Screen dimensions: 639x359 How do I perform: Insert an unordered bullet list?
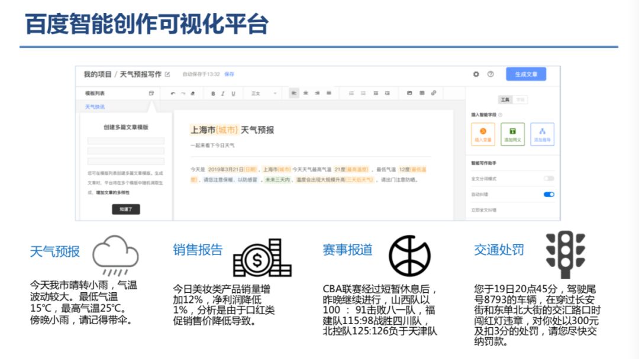pyautogui.click(x=363, y=93)
